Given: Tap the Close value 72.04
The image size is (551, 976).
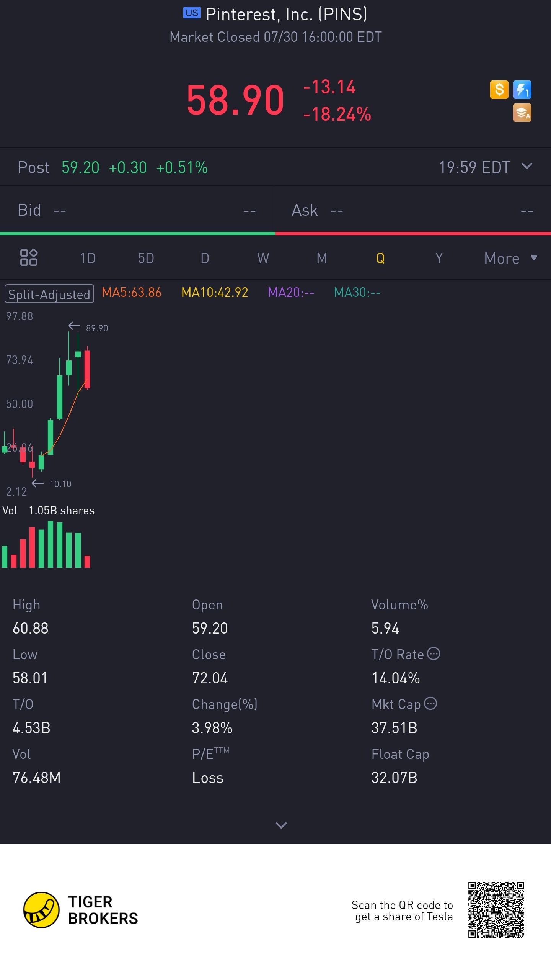Looking at the screenshot, I should tap(210, 678).
